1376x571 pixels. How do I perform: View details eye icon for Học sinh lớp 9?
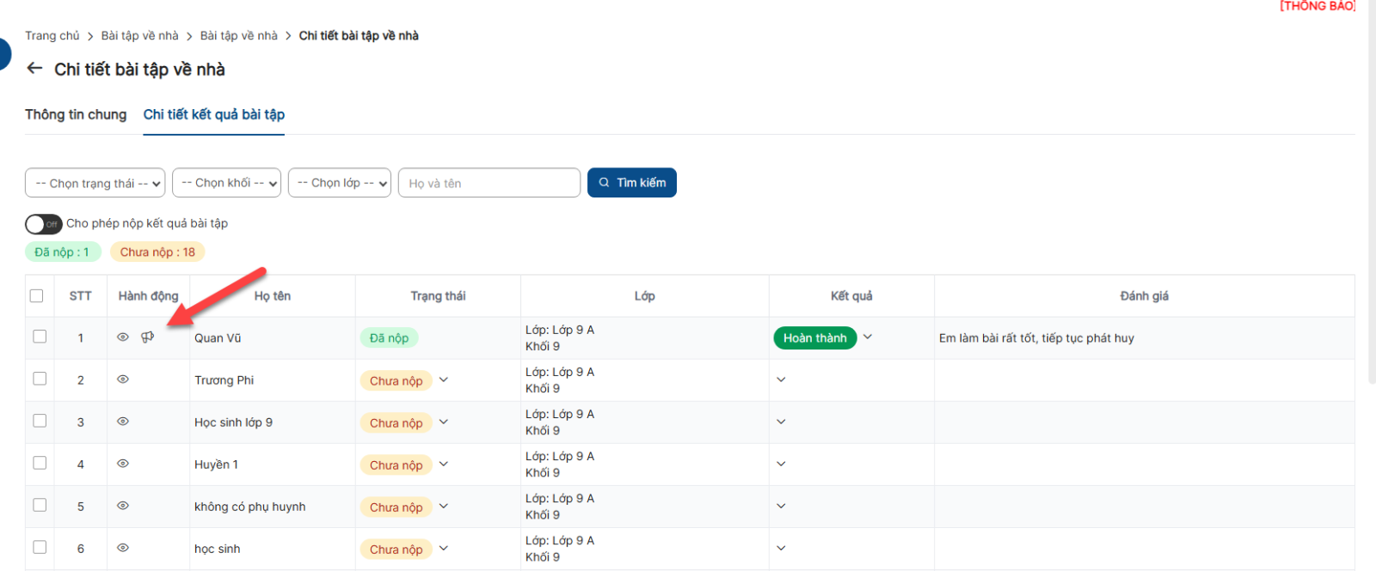click(x=123, y=422)
